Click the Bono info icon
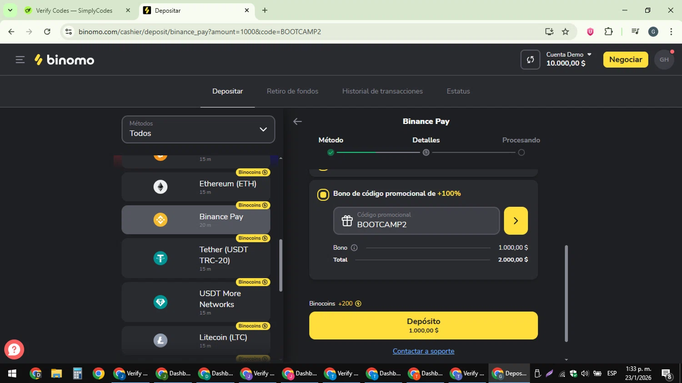Viewport: 682px width, 383px height. (354, 248)
